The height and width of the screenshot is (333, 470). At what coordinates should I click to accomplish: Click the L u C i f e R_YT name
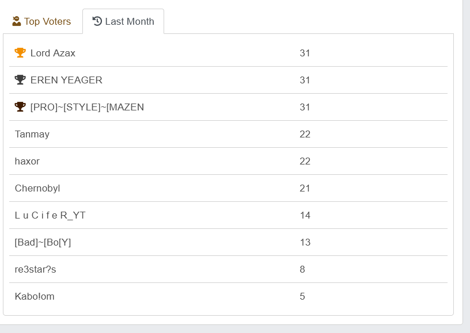coord(50,216)
